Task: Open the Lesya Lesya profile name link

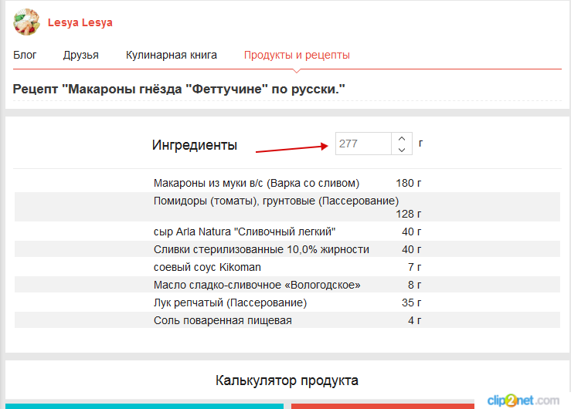Action: [x=80, y=22]
